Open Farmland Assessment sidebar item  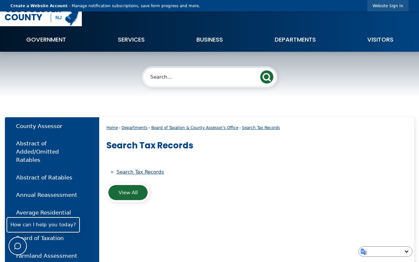(46, 256)
